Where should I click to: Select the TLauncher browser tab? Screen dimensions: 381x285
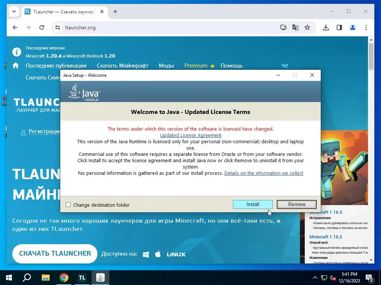64,12
